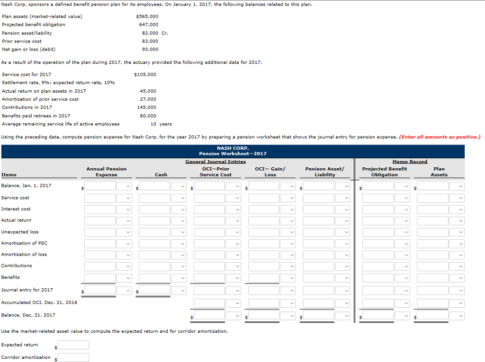Open Projected Benefit Obligation dropdown for Interest cost
The image size is (485, 362).
tap(403, 209)
